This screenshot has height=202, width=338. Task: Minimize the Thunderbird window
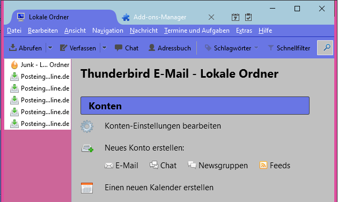[x=273, y=9]
